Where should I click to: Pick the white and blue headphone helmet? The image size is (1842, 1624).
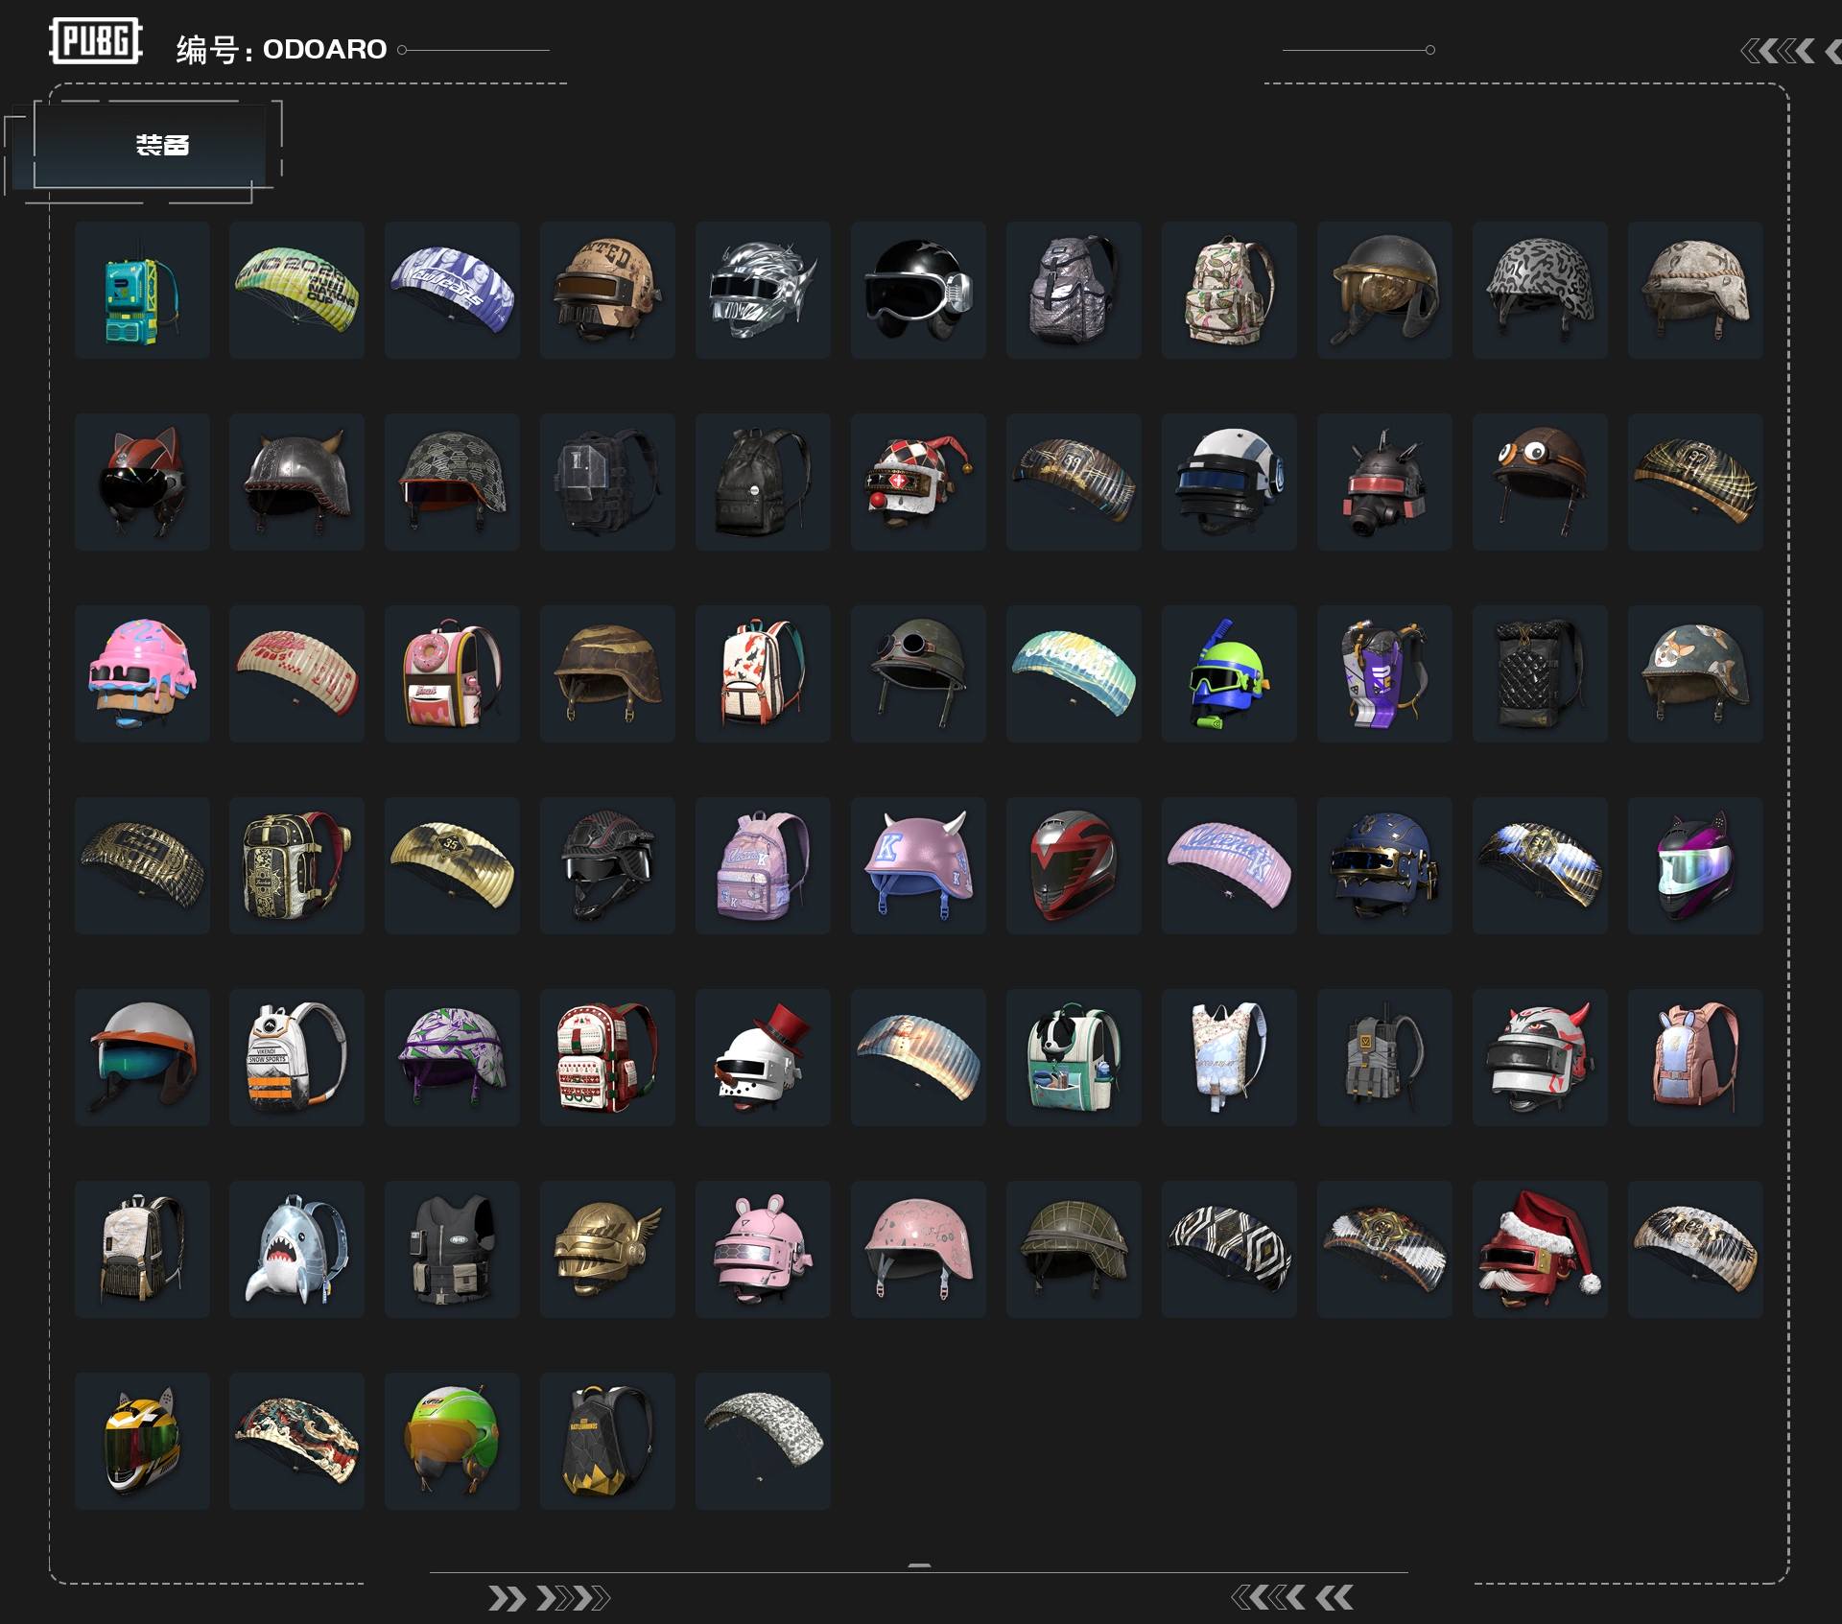click(x=1230, y=482)
